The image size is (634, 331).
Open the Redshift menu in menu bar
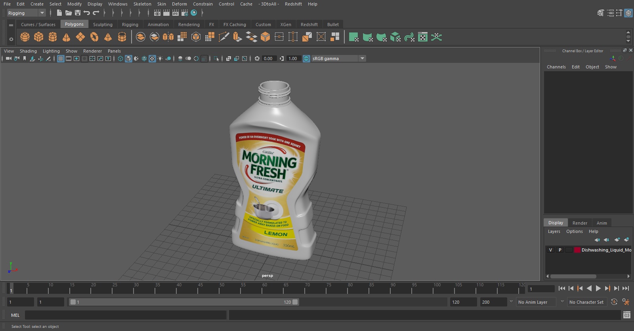[293, 4]
